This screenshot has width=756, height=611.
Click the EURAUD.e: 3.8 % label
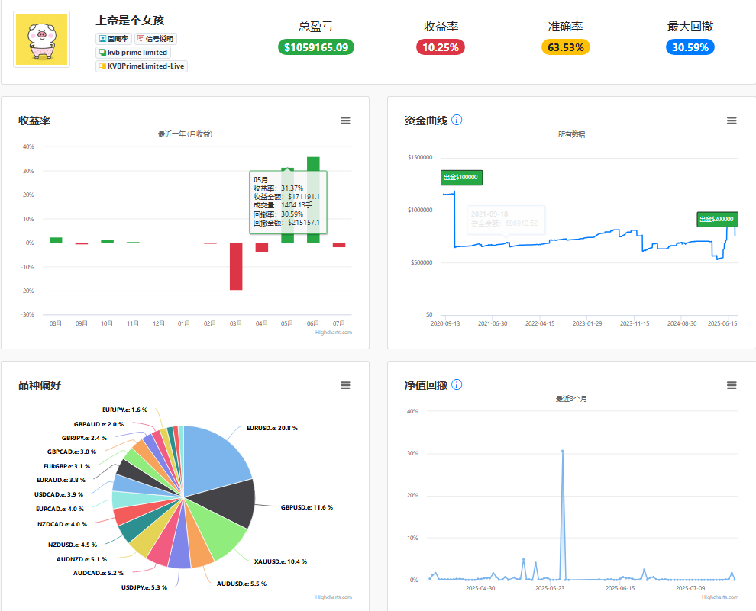click(61, 480)
